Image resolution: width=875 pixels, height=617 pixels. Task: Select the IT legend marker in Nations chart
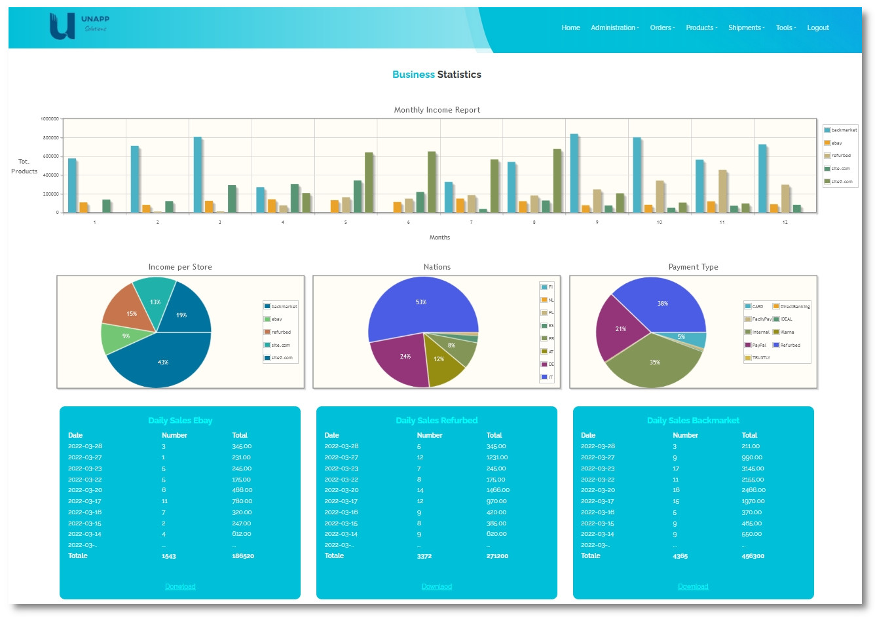(544, 378)
